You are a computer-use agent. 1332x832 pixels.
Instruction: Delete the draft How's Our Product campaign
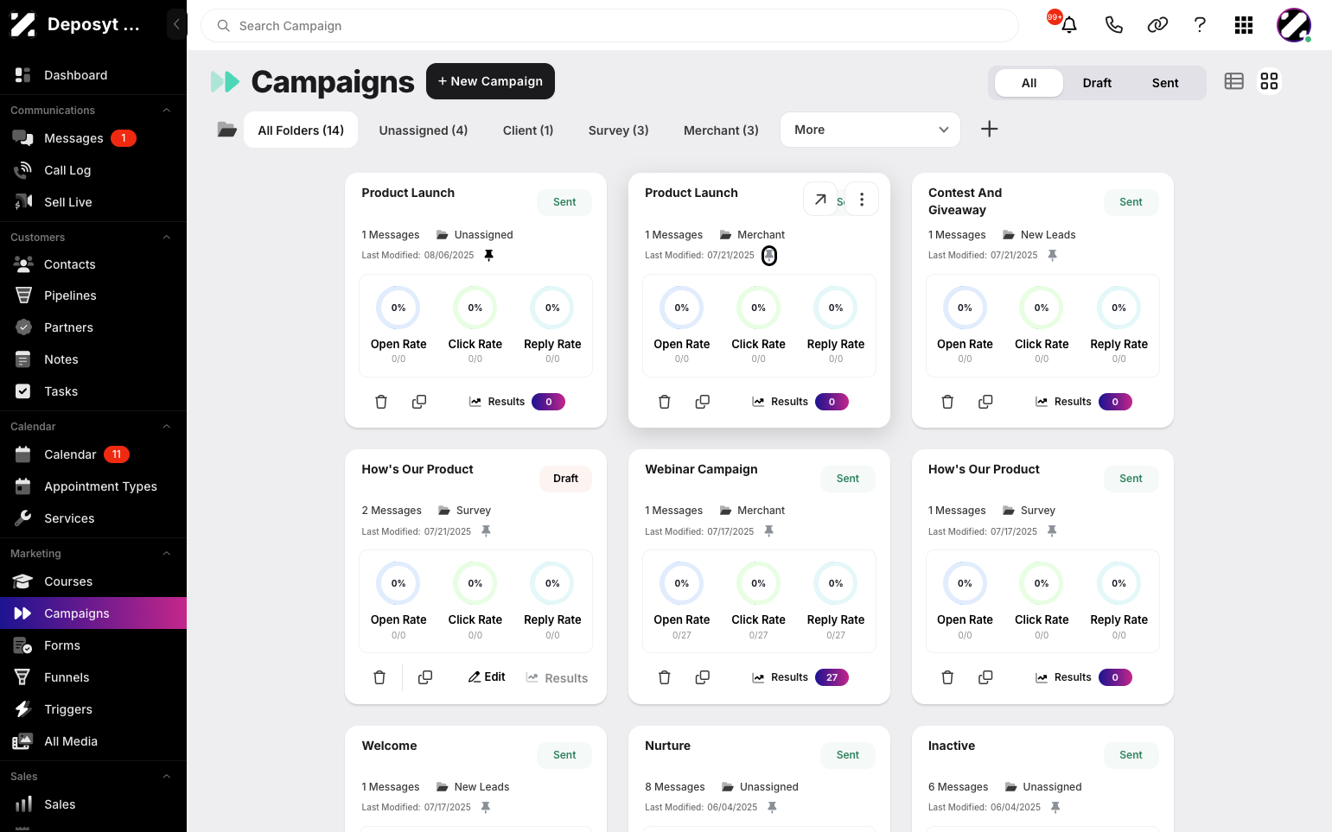[379, 677]
